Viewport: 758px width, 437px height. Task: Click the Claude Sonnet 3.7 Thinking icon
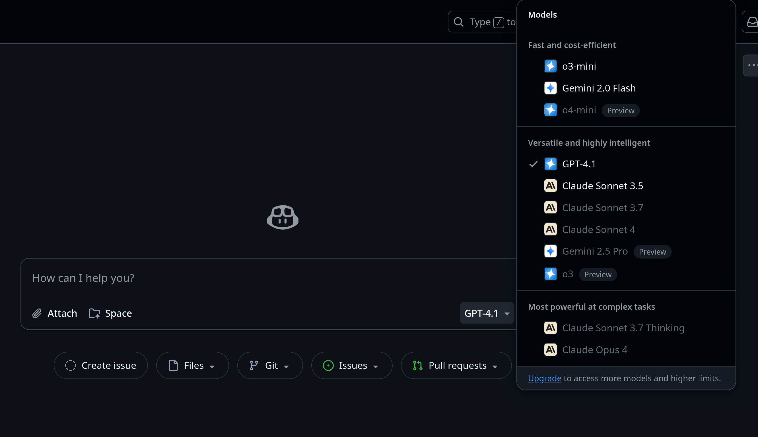point(550,328)
